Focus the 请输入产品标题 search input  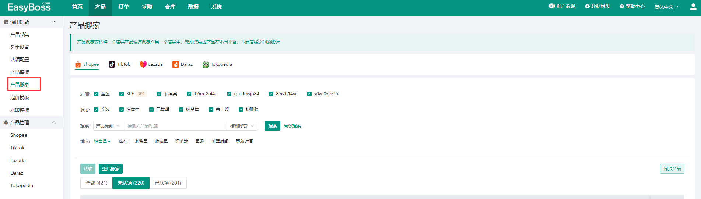tap(175, 126)
